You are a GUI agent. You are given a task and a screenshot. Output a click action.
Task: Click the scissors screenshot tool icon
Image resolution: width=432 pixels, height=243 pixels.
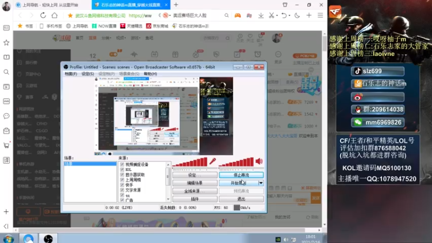point(272,16)
